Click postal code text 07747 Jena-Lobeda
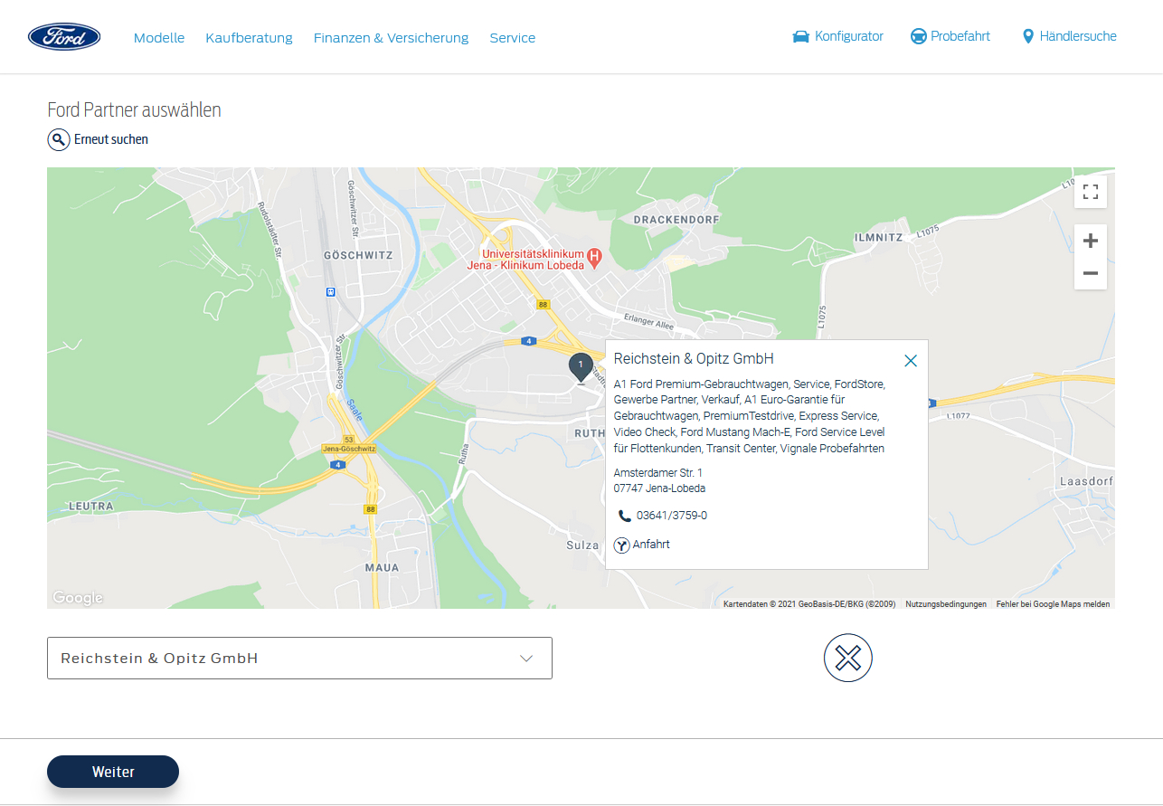Screen dimensions: 1163x806 (659, 488)
